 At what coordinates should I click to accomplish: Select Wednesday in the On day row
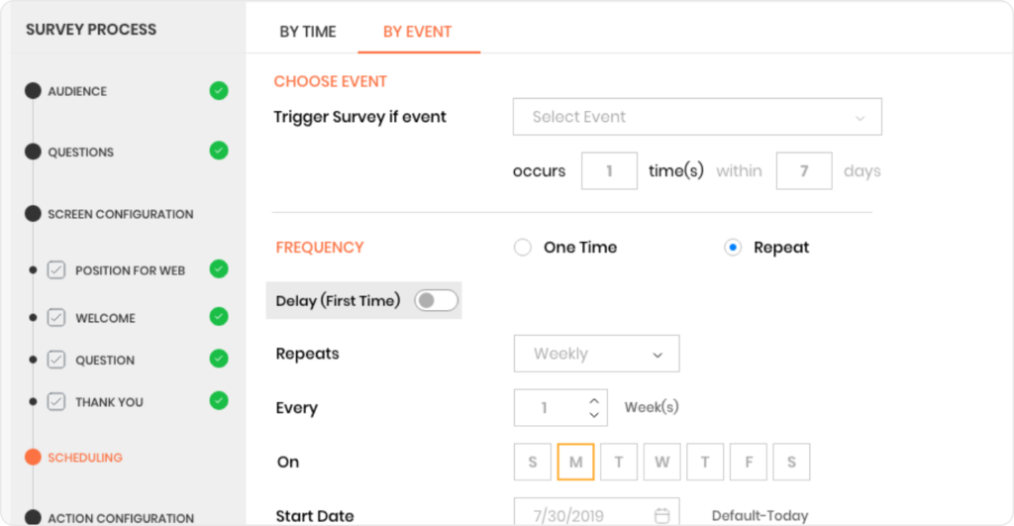661,462
